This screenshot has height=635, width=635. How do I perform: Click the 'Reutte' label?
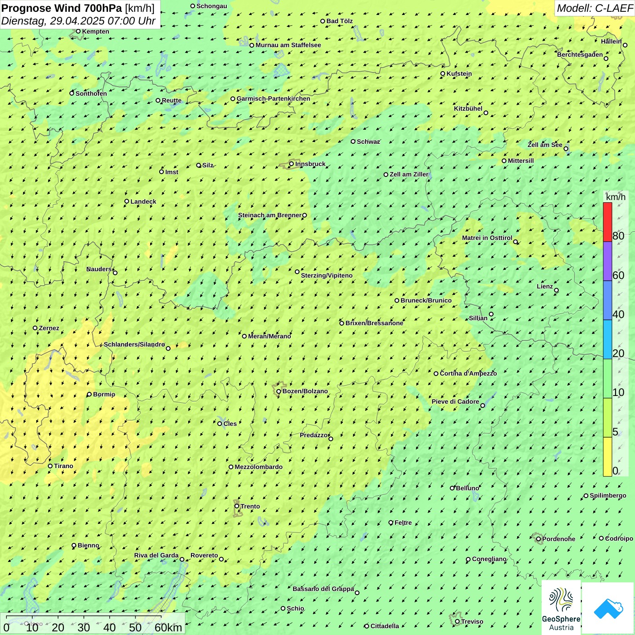[171, 100]
